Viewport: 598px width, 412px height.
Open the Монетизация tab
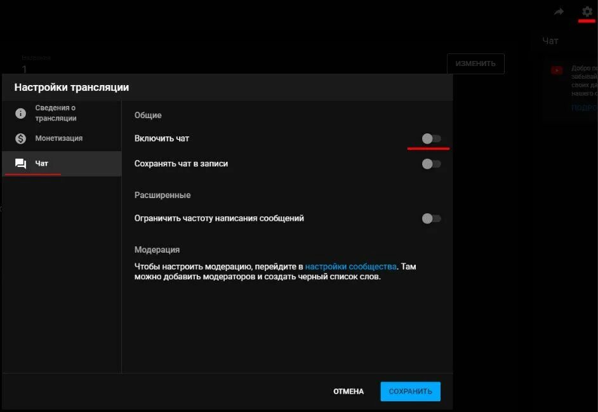62,138
